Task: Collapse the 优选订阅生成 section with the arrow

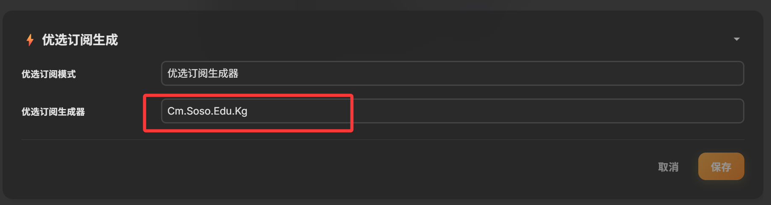Action: pyautogui.click(x=737, y=39)
